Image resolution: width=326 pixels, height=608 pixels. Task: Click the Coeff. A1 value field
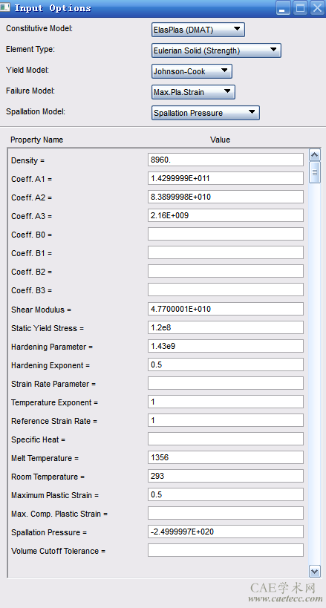(226, 178)
